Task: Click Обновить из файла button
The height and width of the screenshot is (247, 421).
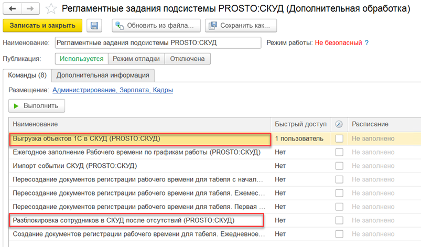Action: [x=156, y=26]
